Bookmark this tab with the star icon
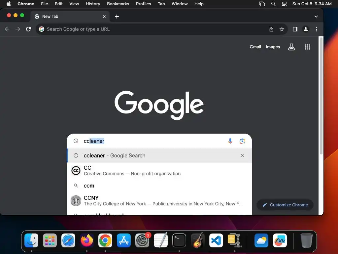Screen dimensions: 338x254 tap(282, 29)
